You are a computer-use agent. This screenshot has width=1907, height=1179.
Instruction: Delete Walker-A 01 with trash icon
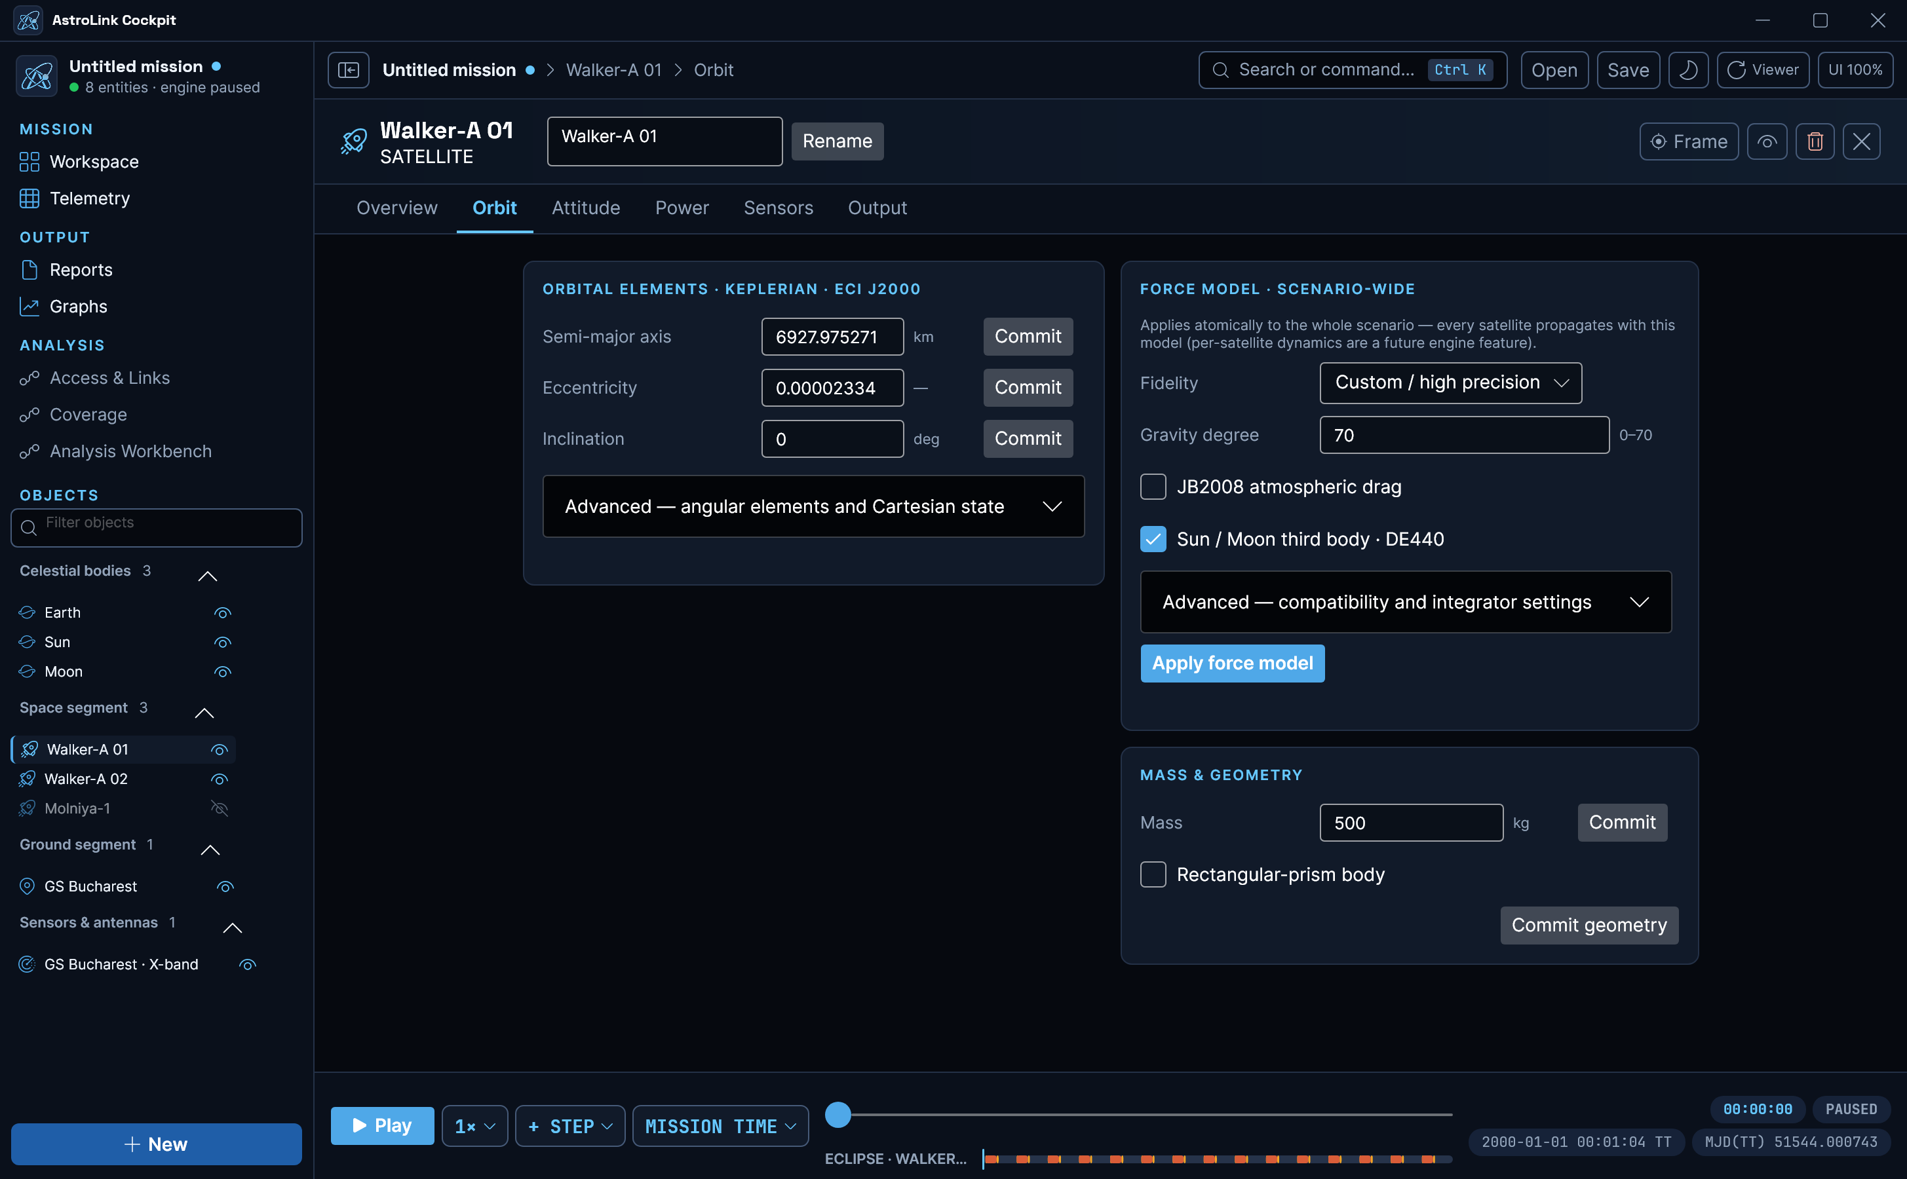pos(1815,141)
